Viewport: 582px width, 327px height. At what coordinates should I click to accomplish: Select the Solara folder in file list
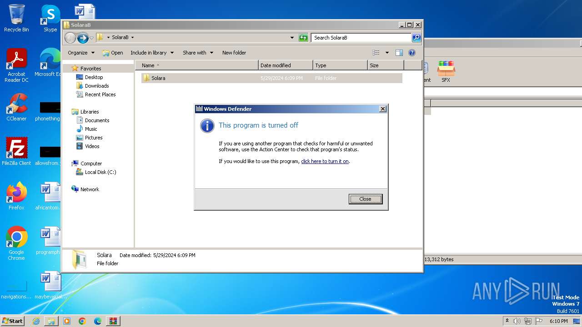tap(272, 78)
